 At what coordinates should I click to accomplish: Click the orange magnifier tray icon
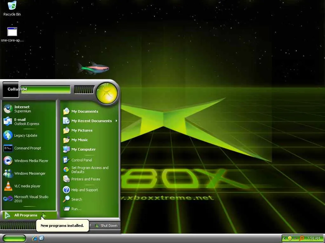302,239
